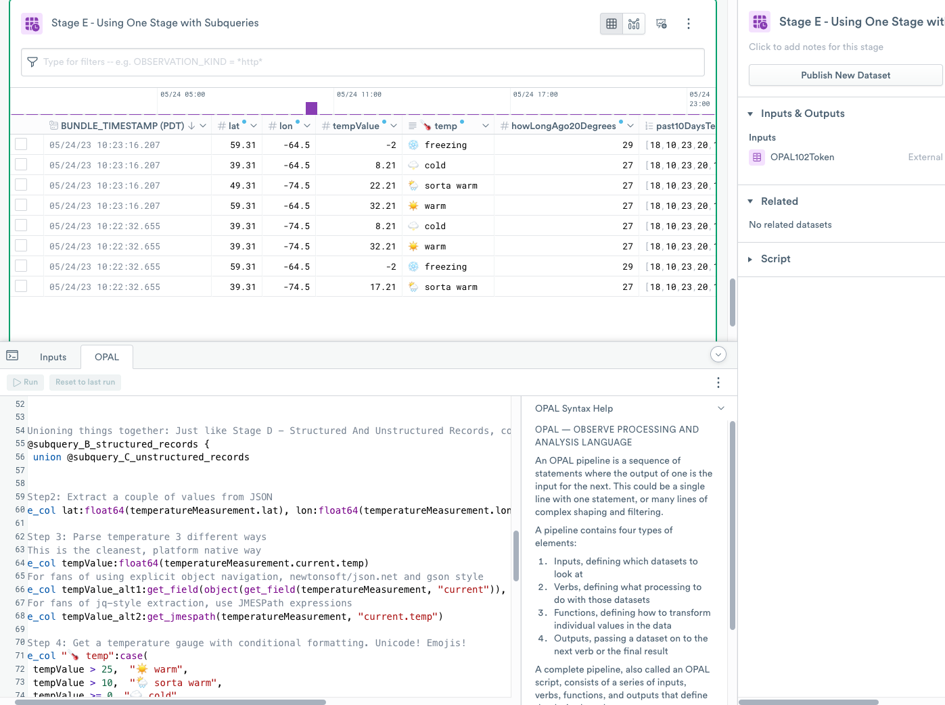The width and height of the screenshot is (945, 705).
Task: Click the timestamp column type icon
Action: pos(53,126)
